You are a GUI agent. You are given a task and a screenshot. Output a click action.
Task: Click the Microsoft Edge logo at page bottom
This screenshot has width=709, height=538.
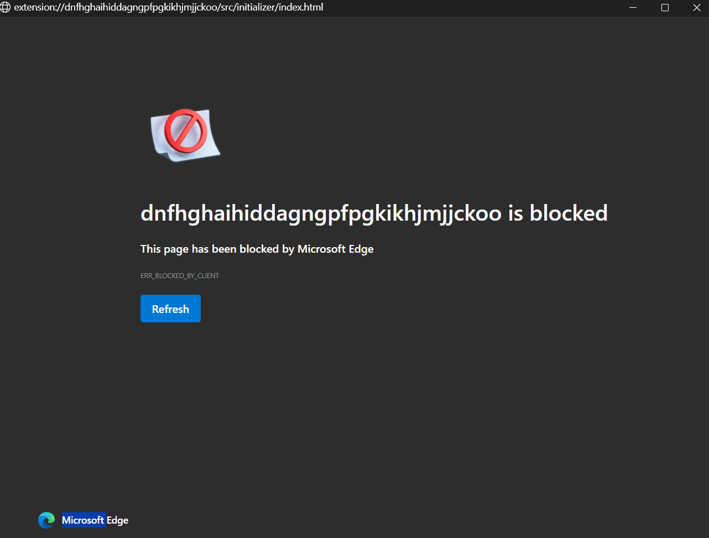[46, 520]
